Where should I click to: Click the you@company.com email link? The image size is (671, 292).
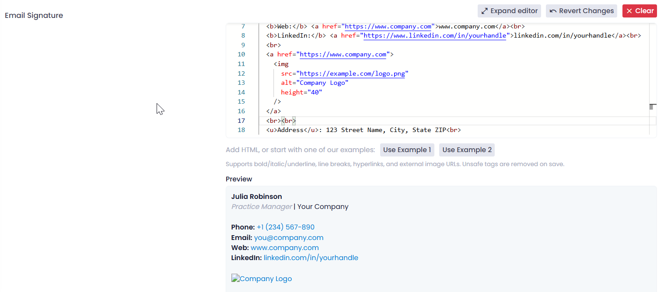click(x=289, y=238)
